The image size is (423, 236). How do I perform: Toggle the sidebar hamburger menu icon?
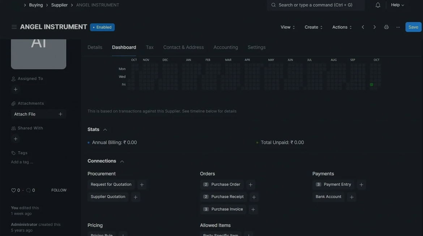pyautogui.click(x=14, y=27)
